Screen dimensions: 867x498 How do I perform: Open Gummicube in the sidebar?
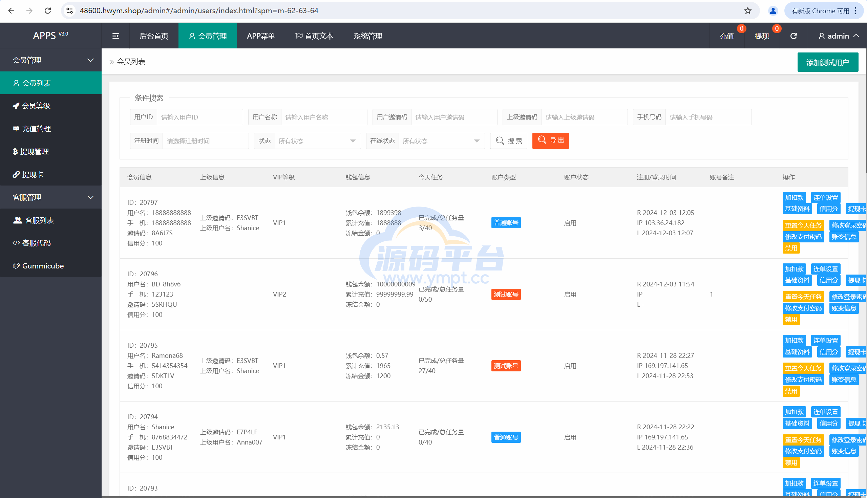point(51,266)
